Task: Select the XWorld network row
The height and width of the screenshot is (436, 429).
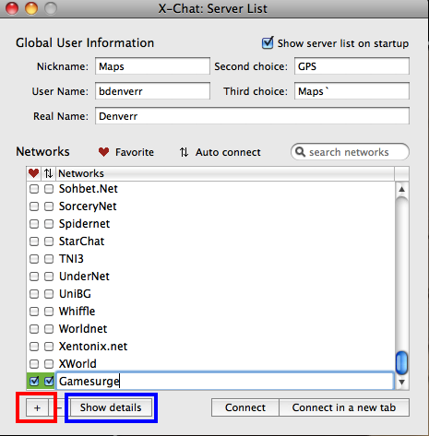Action: click(210, 364)
